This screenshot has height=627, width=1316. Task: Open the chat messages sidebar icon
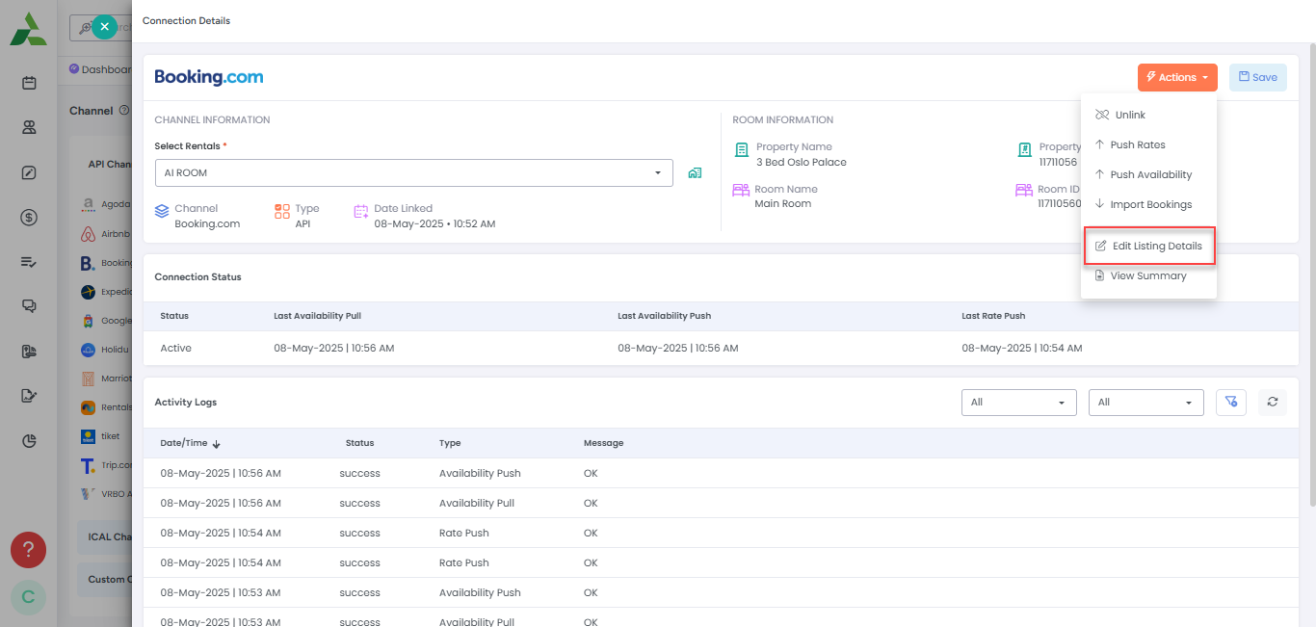pos(29,306)
